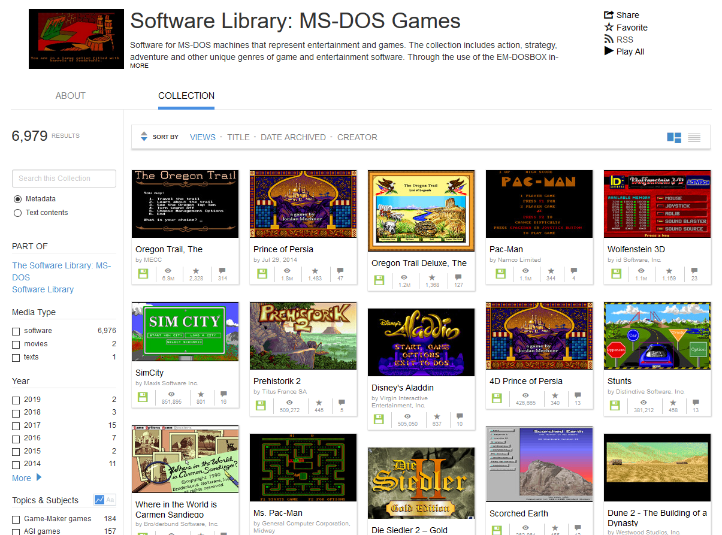The height and width of the screenshot is (535, 722).
Task: Click the collection header image
Action: [x=76, y=39]
